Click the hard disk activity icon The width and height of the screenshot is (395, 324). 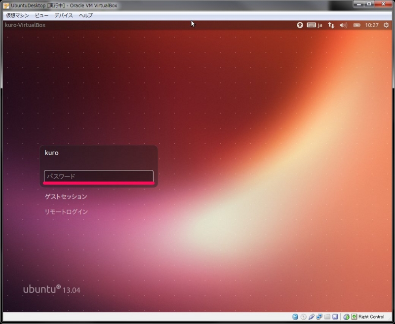[x=295, y=317]
